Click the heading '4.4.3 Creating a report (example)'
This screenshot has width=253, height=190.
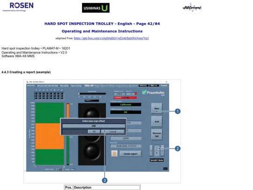point(26,72)
